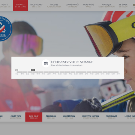The width and height of the screenshot is (135, 135).
Task: Select the Base Camp dès 8 ans tab
Action: 34,117
